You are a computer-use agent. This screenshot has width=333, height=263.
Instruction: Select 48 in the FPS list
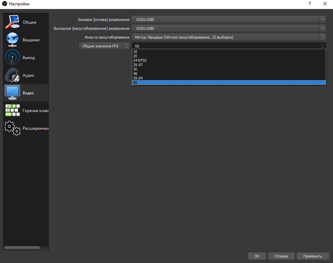pos(229,74)
